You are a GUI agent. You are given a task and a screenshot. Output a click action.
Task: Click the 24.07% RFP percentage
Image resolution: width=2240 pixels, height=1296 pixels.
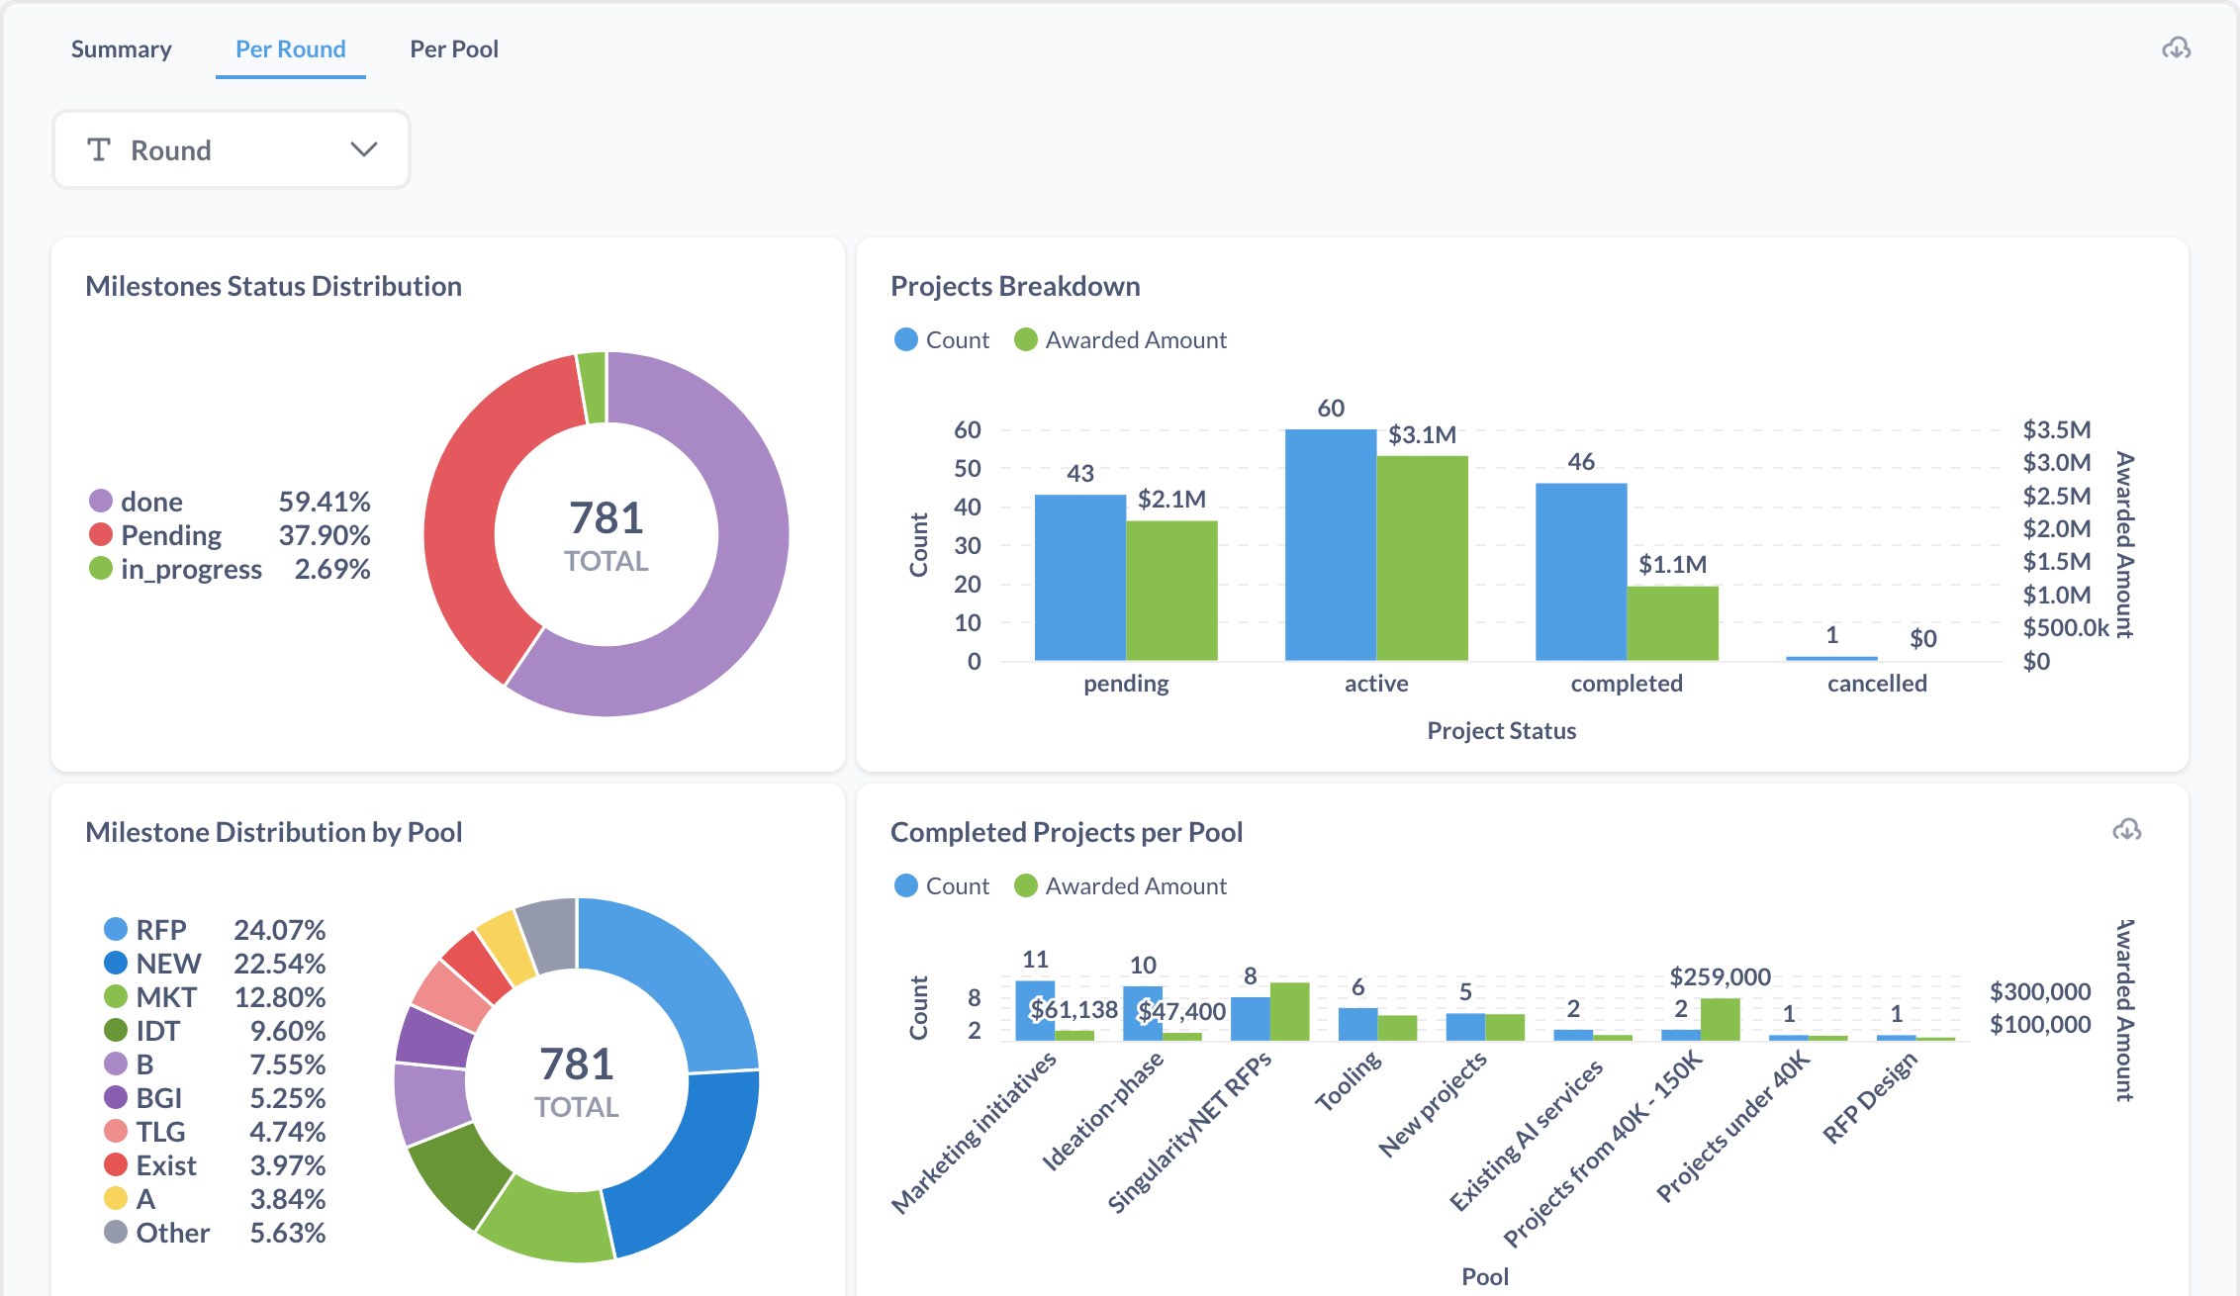point(280,930)
